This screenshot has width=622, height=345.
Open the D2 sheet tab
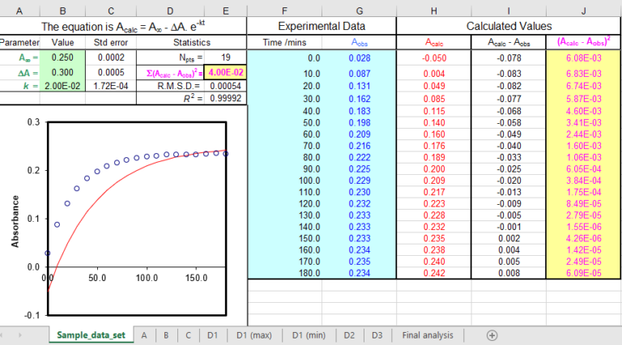point(349,335)
